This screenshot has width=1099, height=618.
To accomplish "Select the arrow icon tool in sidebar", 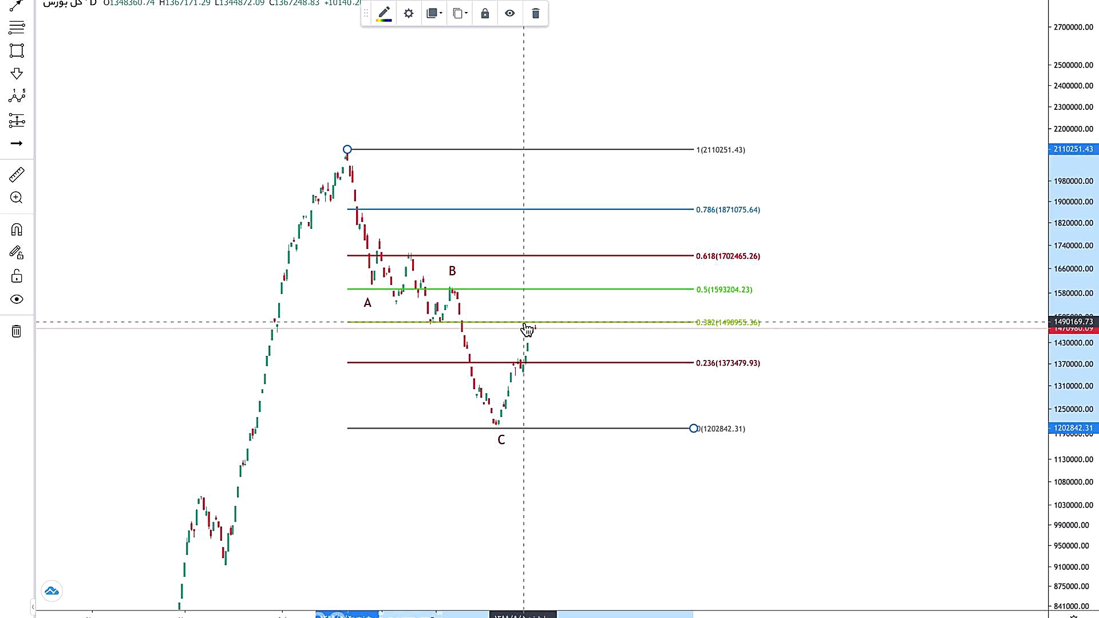I will [x=17, y=144].
